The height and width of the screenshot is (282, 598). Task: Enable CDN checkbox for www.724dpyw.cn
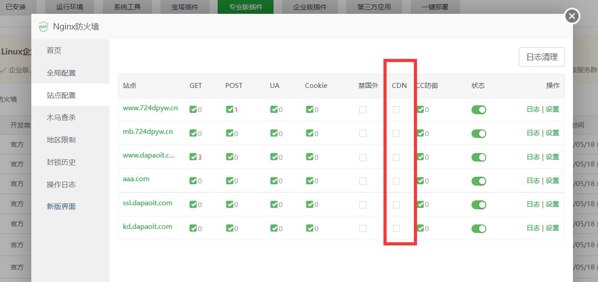click(396, 110)
